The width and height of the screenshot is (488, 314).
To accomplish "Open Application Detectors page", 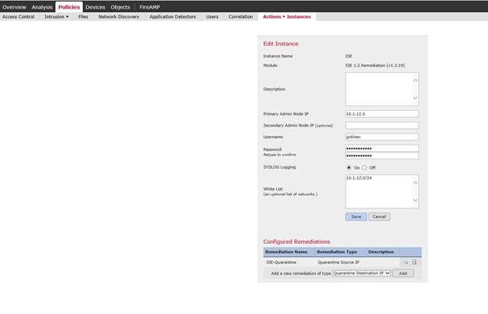I will click(173, 16).
